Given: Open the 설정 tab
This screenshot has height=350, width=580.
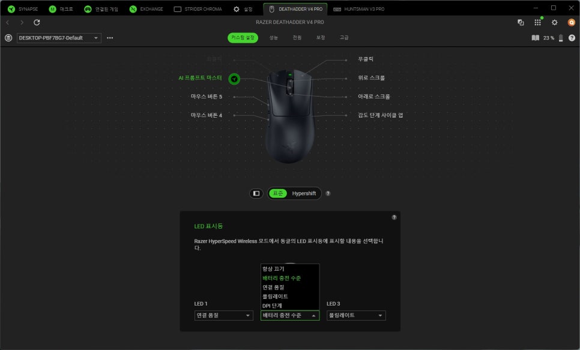Looking at the screenshot, I should 243,9.
